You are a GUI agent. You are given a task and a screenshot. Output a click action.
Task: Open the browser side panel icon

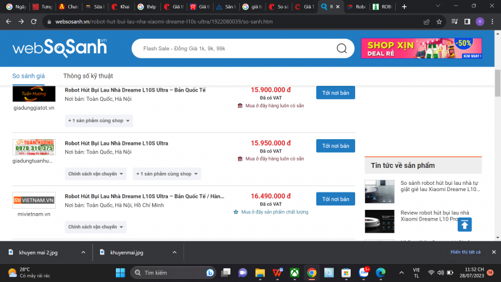tap(467, 21)
